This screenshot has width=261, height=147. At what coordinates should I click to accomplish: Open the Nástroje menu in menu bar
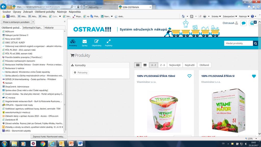pyautogui.click(x=62, y=12)
